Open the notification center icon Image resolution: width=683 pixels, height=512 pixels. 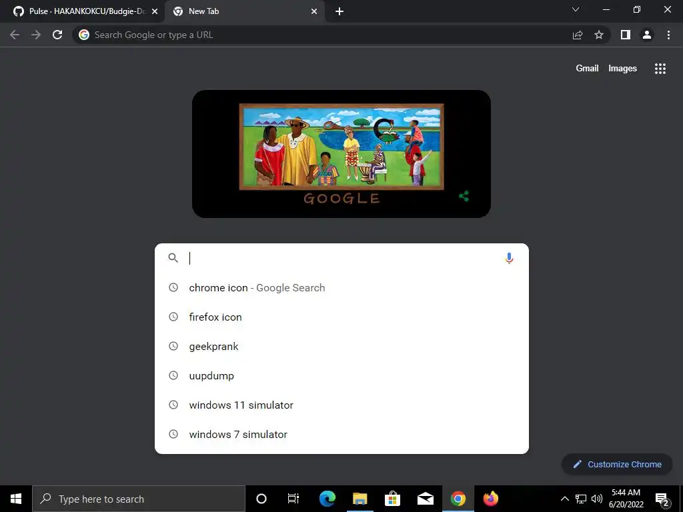coord(662,499)
